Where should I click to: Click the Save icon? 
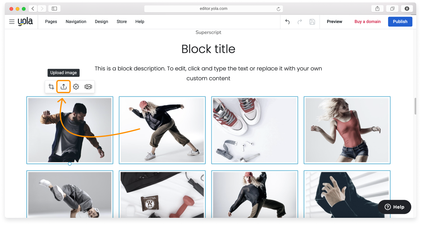tap(312, 21)
